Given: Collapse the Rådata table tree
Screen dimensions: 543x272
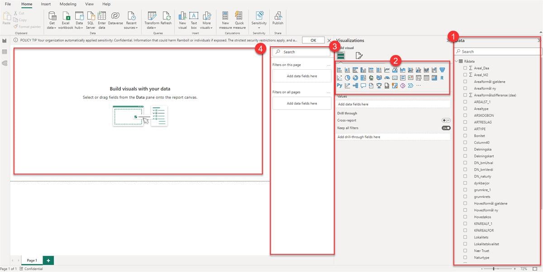Looking at the screenshot, I should (456, 61).
